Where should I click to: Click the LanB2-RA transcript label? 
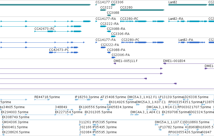pos(176,19)
